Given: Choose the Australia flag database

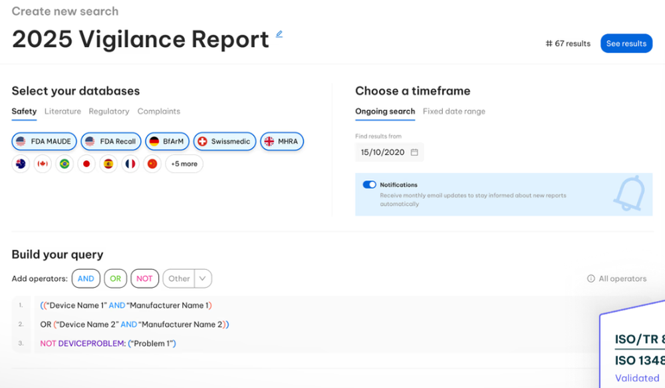Looking at the screenshot, I should [21, 163].
